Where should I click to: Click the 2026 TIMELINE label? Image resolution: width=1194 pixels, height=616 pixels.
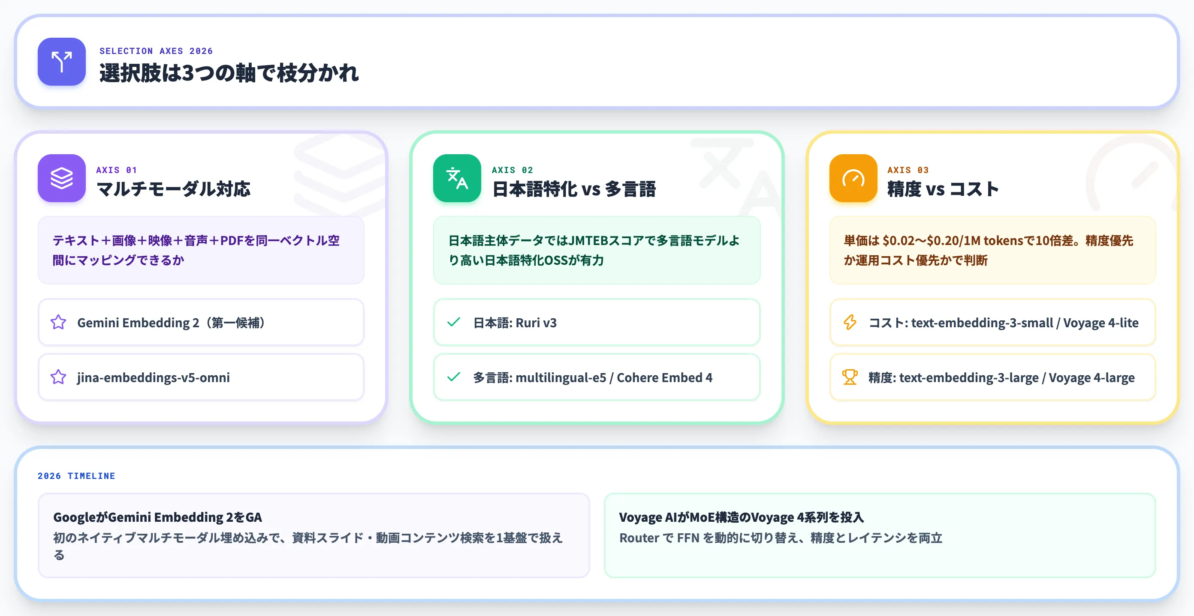click(x=76, y=476)
